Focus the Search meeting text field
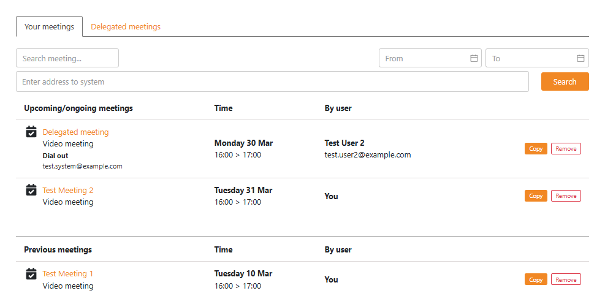The image size is (605, 307). click(67, 58)
